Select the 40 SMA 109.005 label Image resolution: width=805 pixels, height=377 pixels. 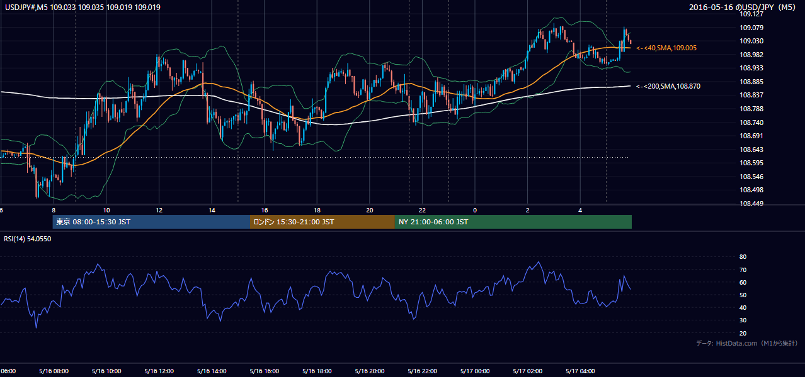(666, 48)
